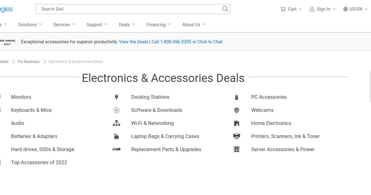
Task: Click the Home Electronics house icon
Action: (x=237, y=123)
